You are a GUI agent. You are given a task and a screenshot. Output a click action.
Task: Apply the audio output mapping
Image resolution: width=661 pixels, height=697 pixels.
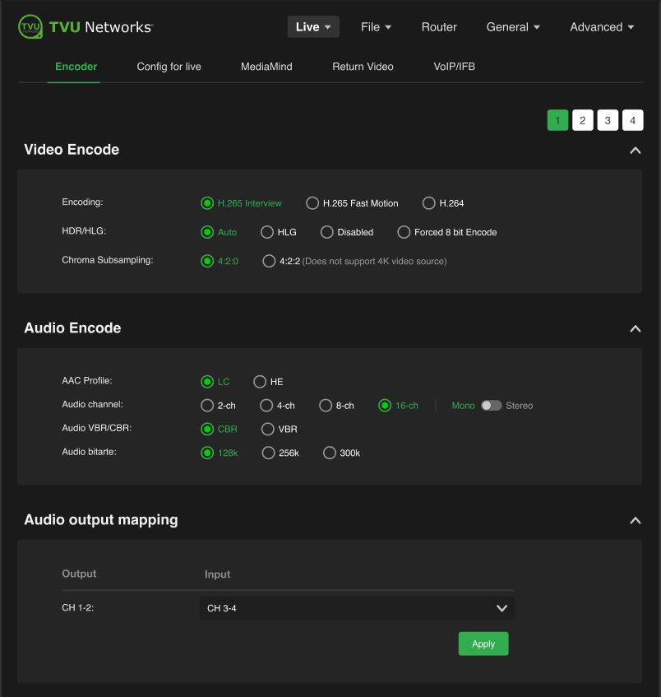(483, 644)
